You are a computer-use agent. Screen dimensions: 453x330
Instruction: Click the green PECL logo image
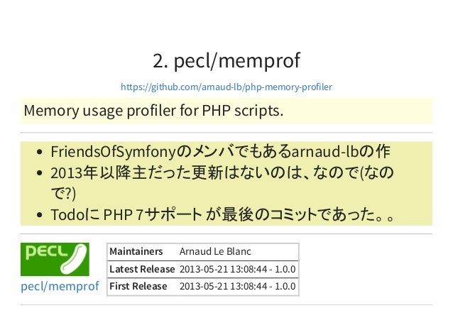55,259
